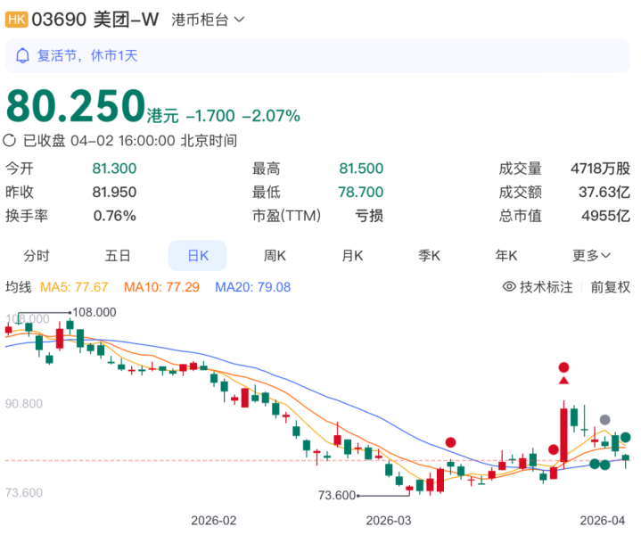Viewport: 641px width, 535px height.
Task: Click the 总市值 value 4955亿
Action: click(606, 216)
